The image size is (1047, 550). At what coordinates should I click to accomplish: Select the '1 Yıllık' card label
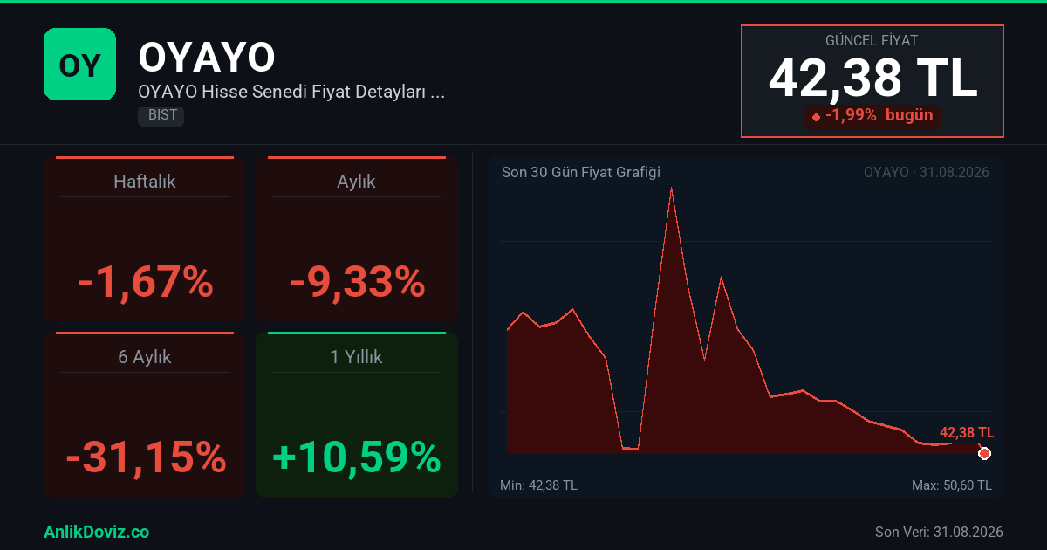pos(357,357)
